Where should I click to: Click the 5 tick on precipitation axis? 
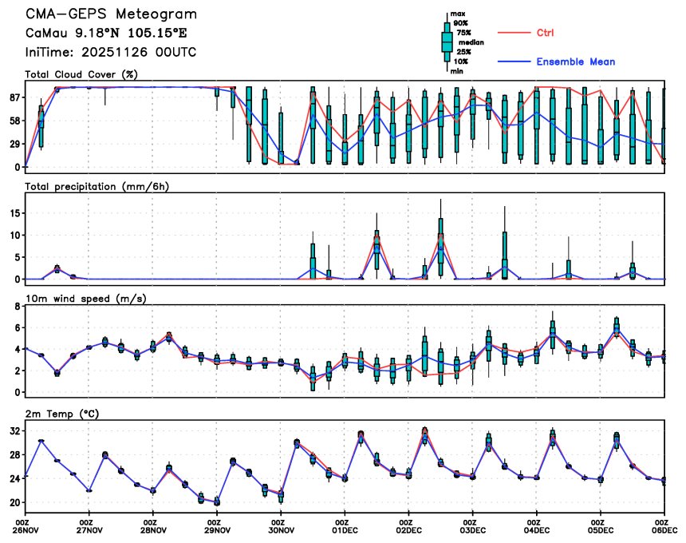tap(18, 257)
